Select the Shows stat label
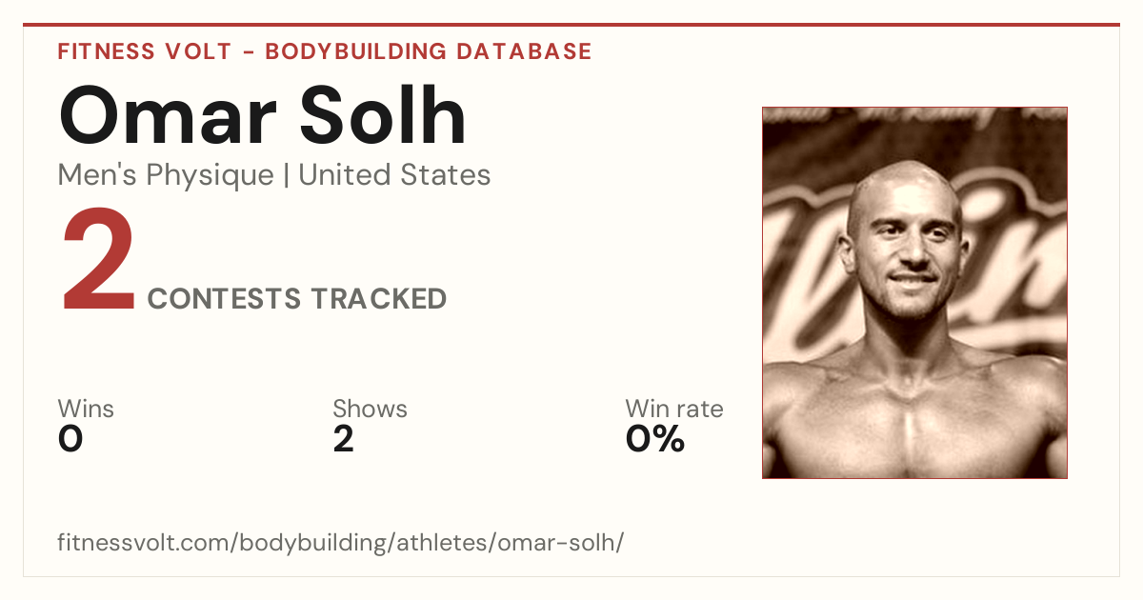Screen dimensions: 1143x600 coord(370,410)
